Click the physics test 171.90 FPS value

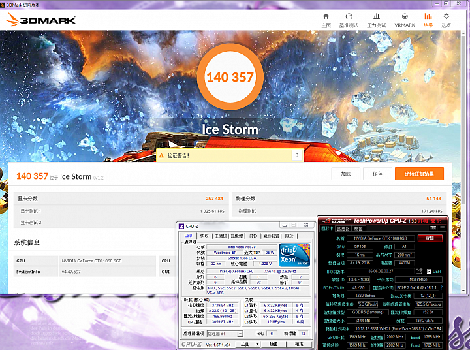pos(431,211)
